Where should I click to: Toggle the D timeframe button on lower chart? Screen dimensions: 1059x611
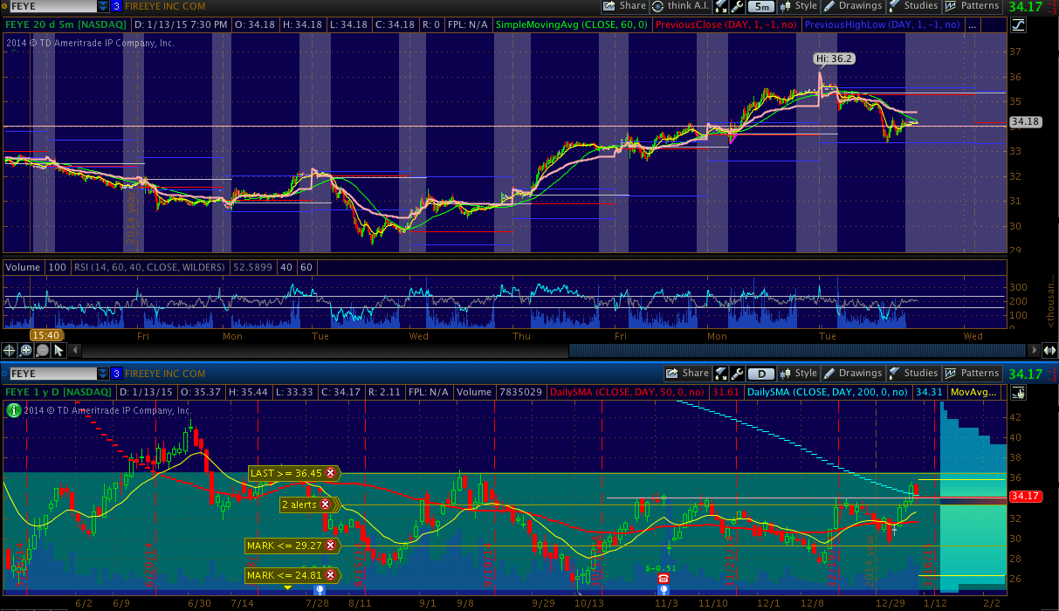coord(760,374)
